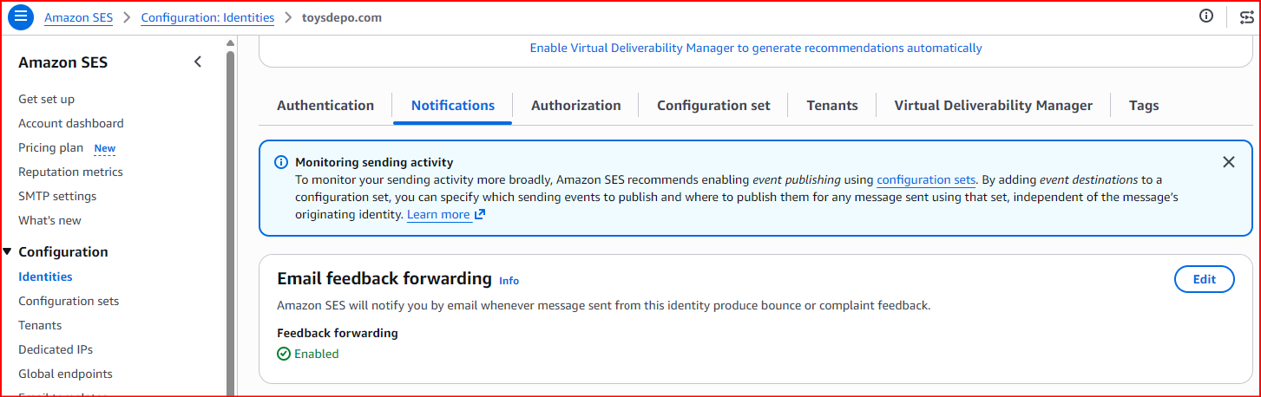
Task: Click Edit for Email feedback forwarding
Action: tap(1205, 279)
